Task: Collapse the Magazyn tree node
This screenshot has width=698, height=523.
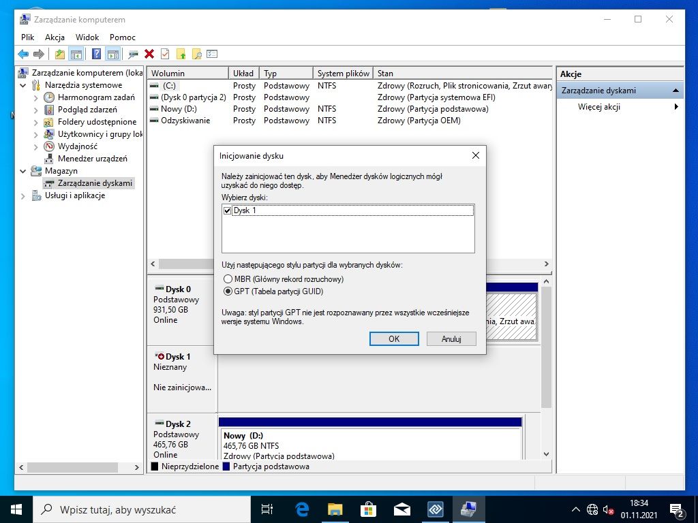Action: click(x=23, y=171)
